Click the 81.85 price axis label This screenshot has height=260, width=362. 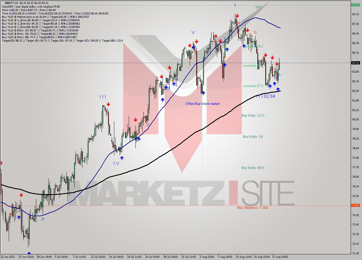(355, 100)
